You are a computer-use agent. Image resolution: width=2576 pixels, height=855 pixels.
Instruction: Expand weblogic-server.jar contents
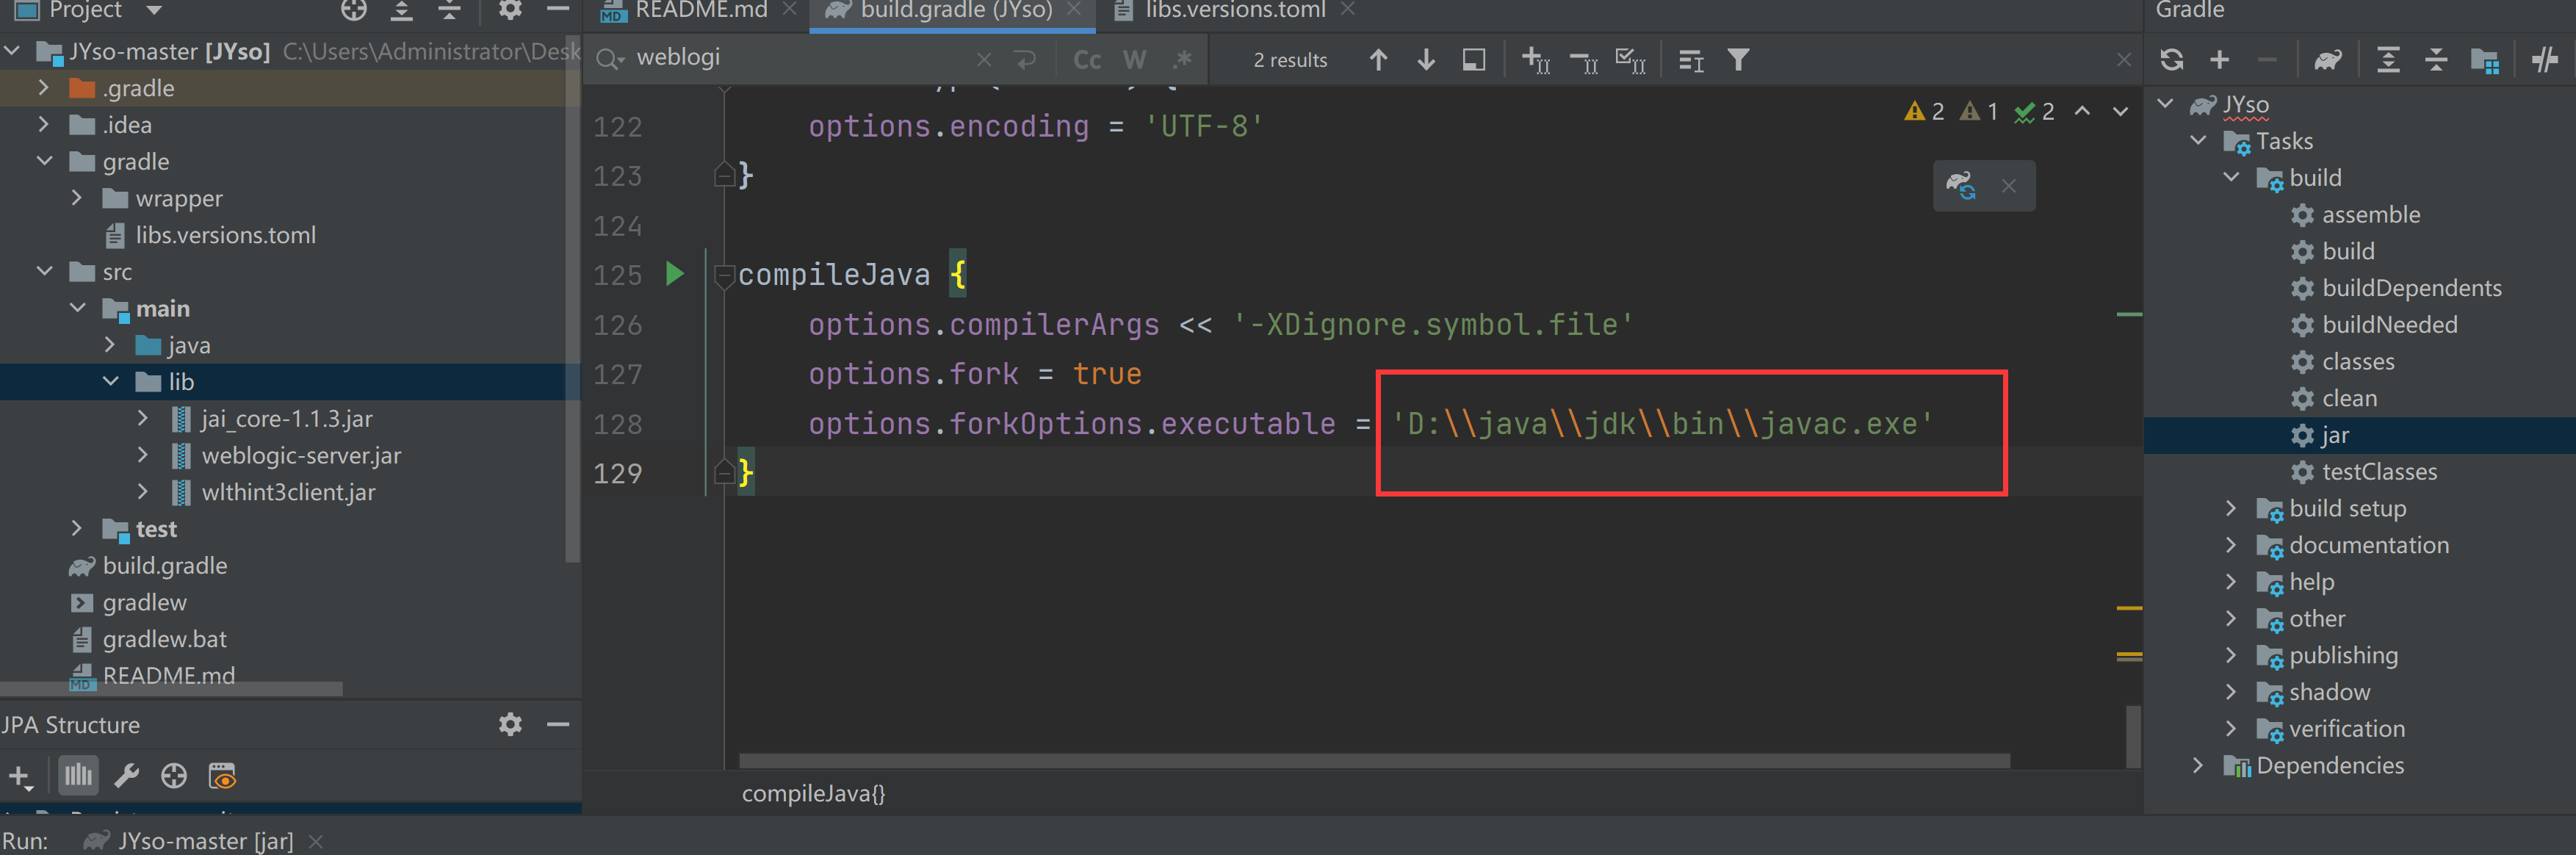[143, 455]
